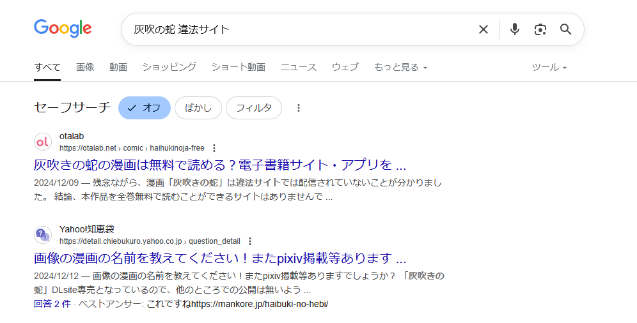Viewport: 637px width, 323px height.
Task: Set SafeSearch to ぼかし
Action: pyautogui.click(x=198, y=108)
